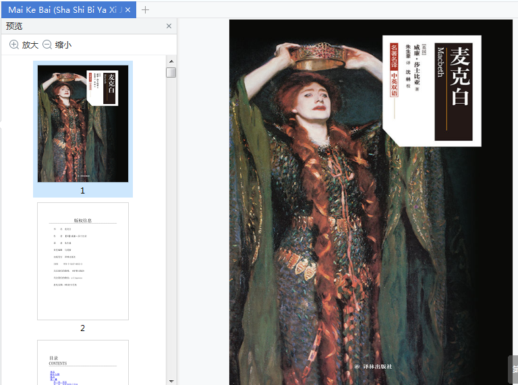The height and width of the screenshot is (385, 518).
Task: Open the page 2 版权信息 thumbnail
Action: (83, 261)
